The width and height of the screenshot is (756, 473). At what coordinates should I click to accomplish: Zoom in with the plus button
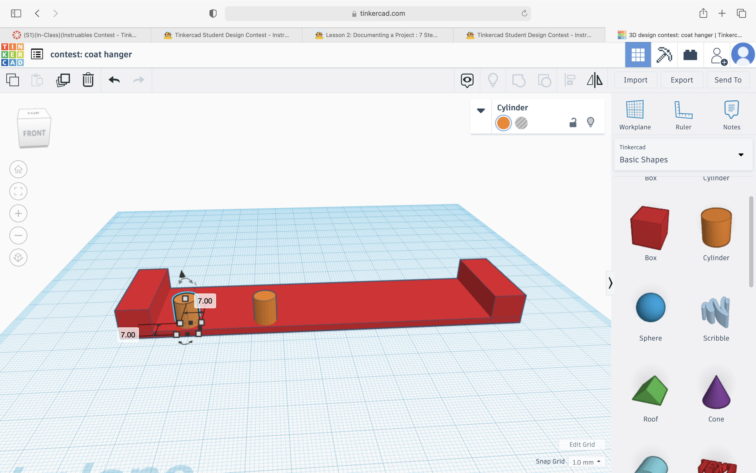tap(18, 213)
